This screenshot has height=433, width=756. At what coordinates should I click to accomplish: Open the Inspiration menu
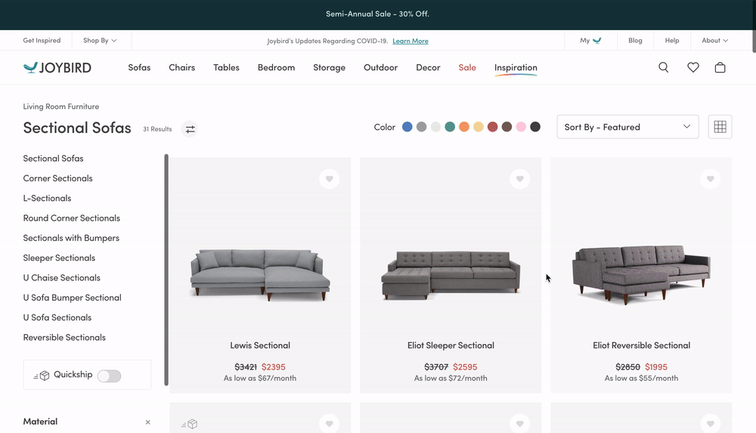[x=516, y=67]
